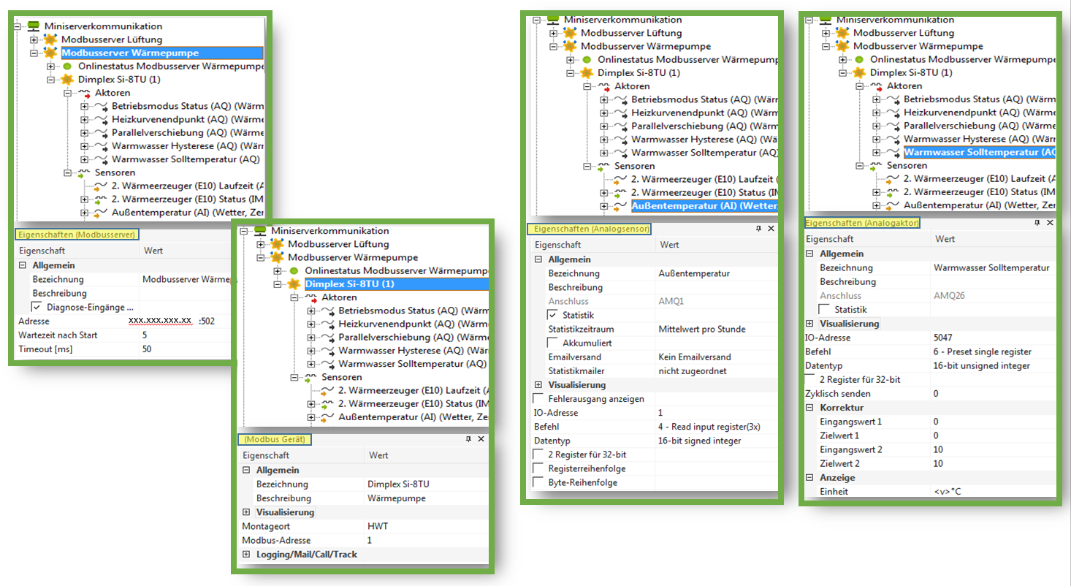Collapse Dimplex Si-8TU node in Modbus Gerät screenshot
Screen dimensions: 1071x586
277,284
